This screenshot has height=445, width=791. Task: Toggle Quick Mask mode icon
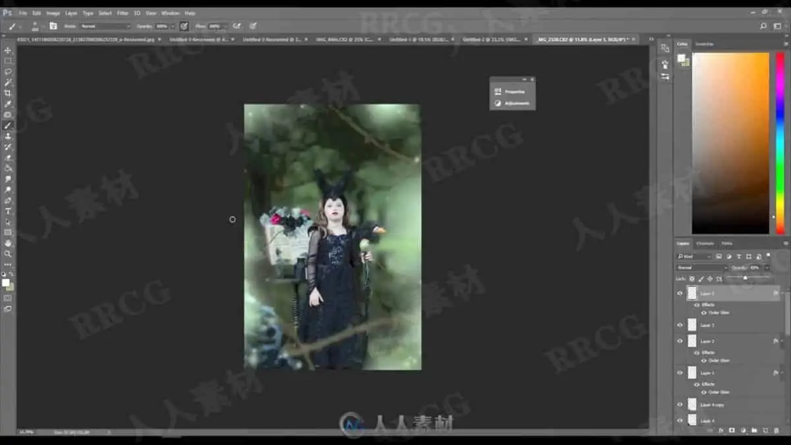coord(8,298)
